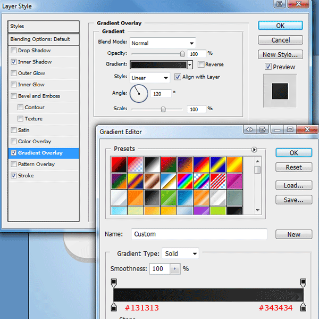Choose the blue-yellow-blue gradient preset
Viewport: 319px width, 319px height.
(x=218, y=165)
